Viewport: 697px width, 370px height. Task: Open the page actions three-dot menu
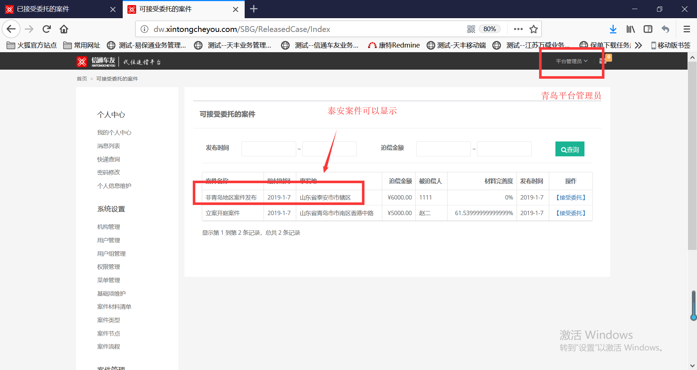[518, 29]
